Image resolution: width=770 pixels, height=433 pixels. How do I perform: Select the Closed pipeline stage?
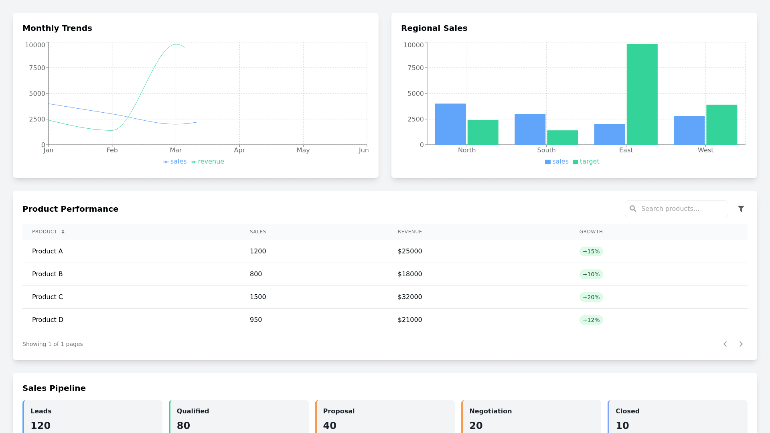click(677, 417)
